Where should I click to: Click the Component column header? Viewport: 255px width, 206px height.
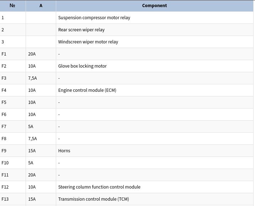154,6
